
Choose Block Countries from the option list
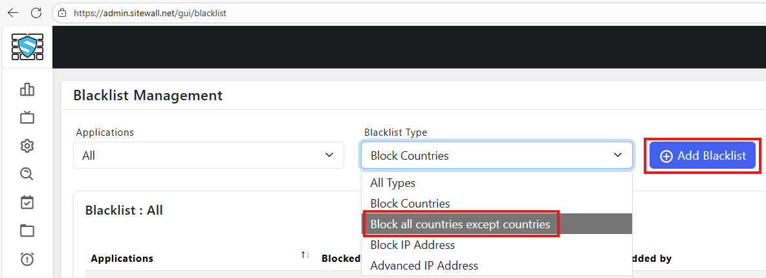click(410, 204)
